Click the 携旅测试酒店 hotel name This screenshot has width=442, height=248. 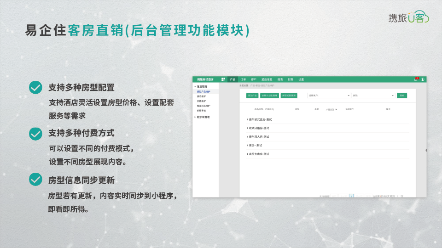pyautogui.click(x=205, y=79)
